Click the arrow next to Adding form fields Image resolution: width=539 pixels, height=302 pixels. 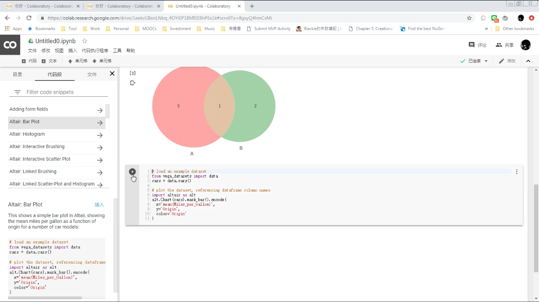coord(100,110)
